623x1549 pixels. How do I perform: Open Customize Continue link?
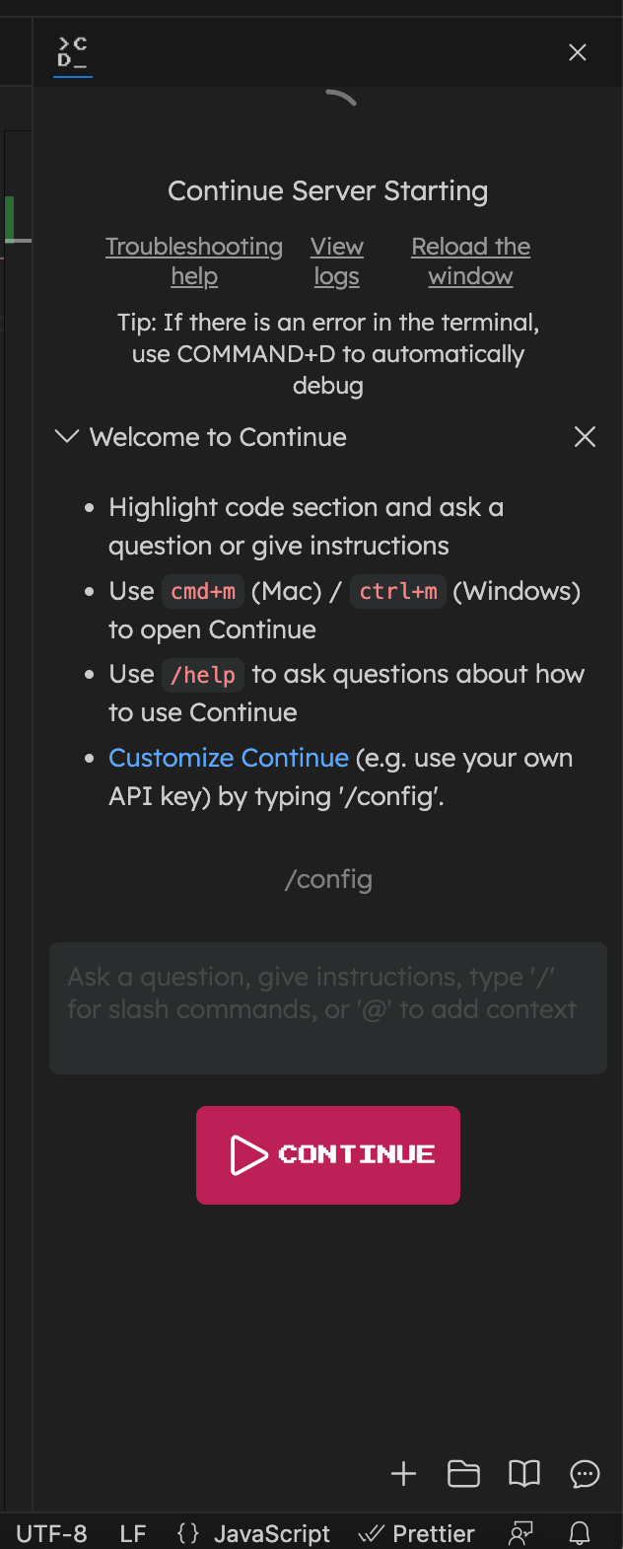228,758
